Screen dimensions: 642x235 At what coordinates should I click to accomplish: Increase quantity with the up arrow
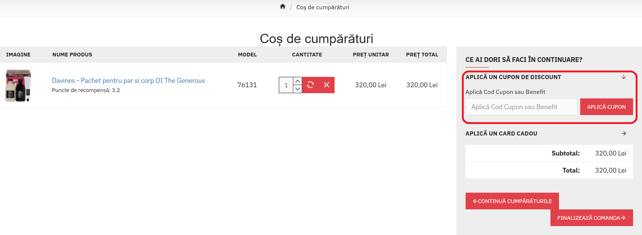(x=297, y=81)
